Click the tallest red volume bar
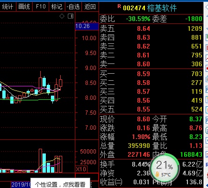The image size is (208, 188). pyautogui.click(x=40, y=161)
